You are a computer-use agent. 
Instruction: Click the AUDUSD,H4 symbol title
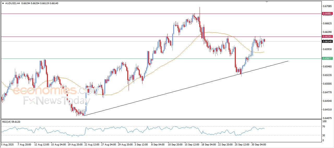point(13,3)
